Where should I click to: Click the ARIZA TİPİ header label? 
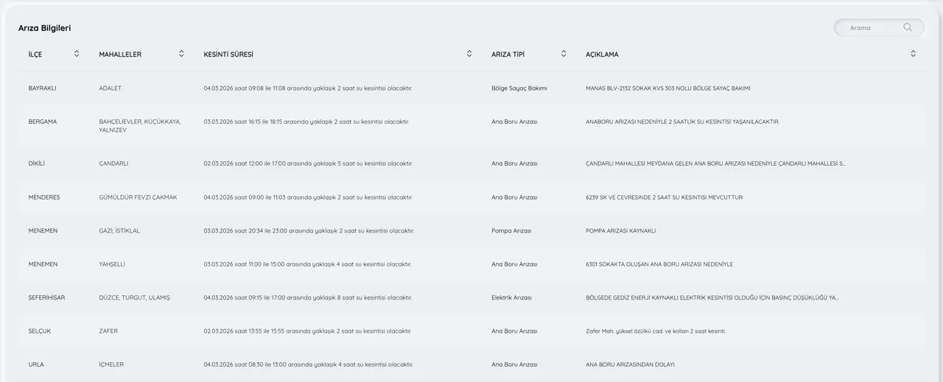click(508, 54)
